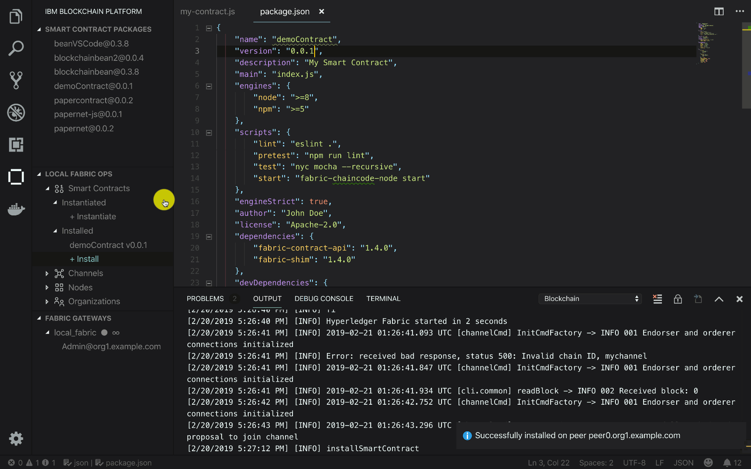Open the Source Control icon
This screenshot has width=751, height=469.
coord(16,80)
